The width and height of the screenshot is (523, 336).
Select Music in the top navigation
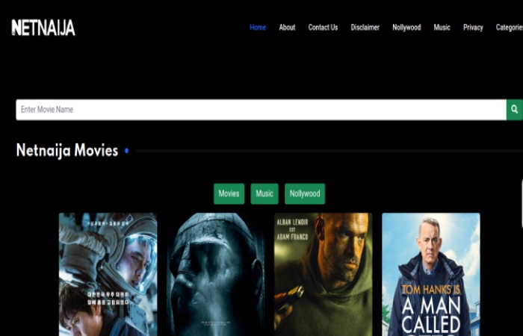pyautogui.click(x=442, y=28)
